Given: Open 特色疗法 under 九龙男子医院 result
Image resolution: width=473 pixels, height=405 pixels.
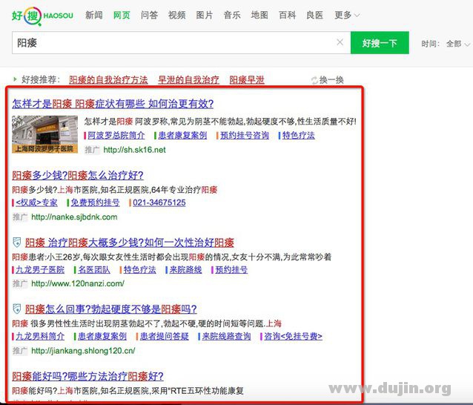Looking at the screenshot, I should pos(139,269).
